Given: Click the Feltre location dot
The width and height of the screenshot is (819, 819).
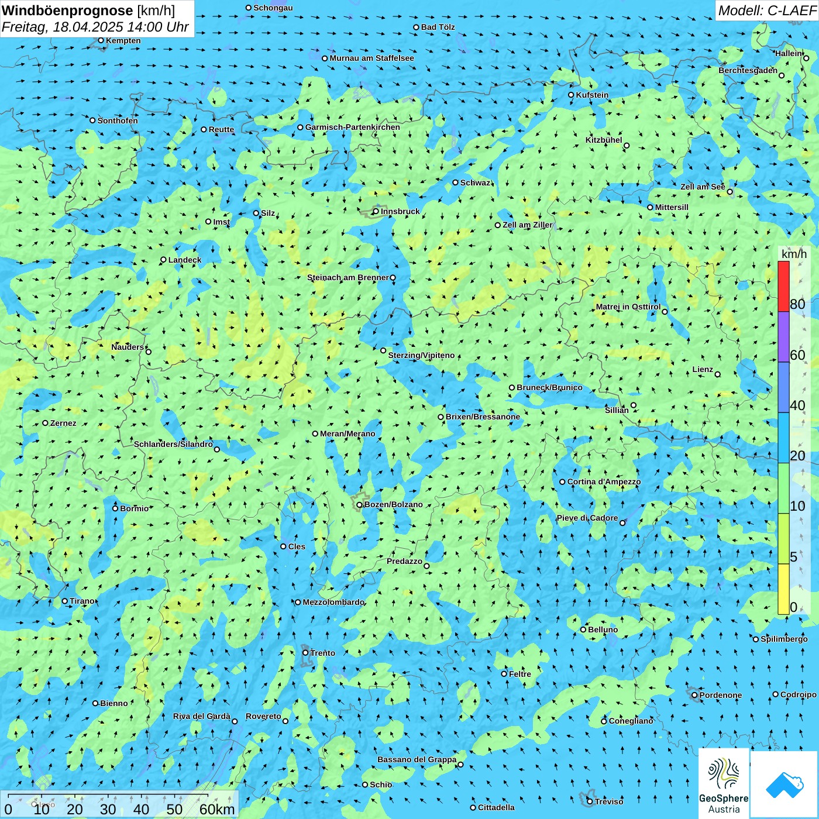Looking at the screenshot, I should click(504, 674).
